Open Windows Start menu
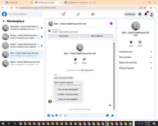Screen dimensions: 158x126 click(x=3, y=123)
